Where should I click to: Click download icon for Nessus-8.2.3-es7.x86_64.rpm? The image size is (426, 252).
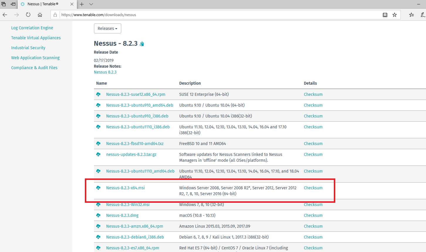(98, 248)
